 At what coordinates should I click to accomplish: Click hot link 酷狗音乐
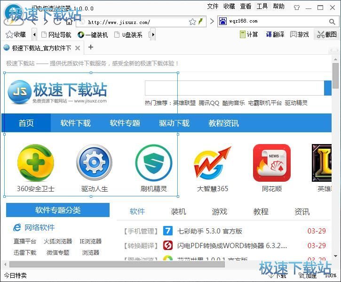pyautogui.click(x=234, y=103)
